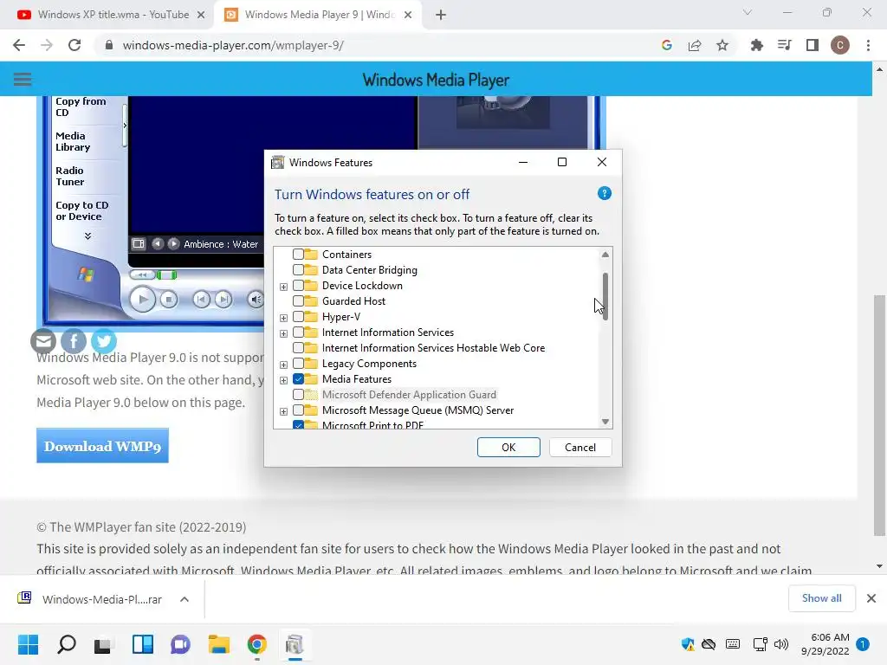The image size is (887, 665).
Task: Expand the Legacy Components node
Action: pyautogui.click(x=283, y=365)
